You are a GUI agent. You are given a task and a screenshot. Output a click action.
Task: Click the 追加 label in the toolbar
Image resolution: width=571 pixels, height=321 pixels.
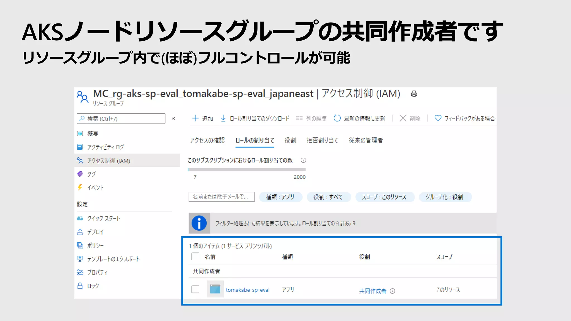207,119
